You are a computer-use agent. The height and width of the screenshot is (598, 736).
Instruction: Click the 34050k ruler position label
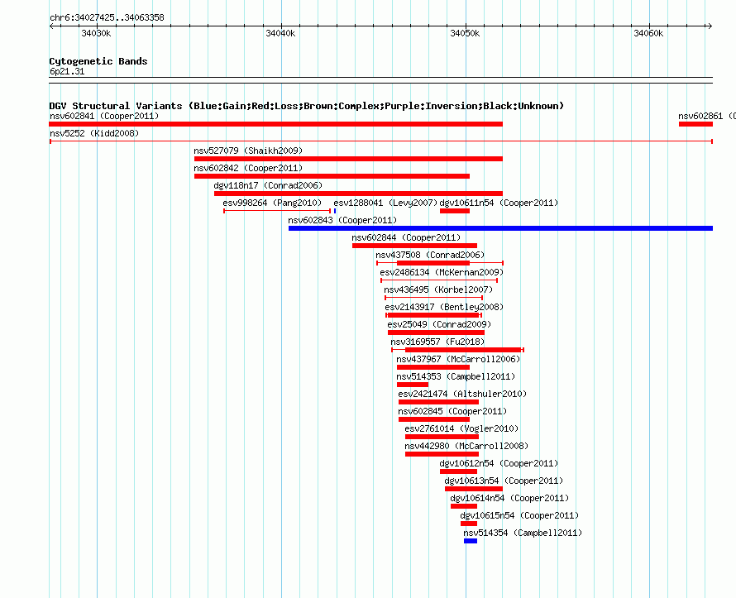(x=465, y=33)
